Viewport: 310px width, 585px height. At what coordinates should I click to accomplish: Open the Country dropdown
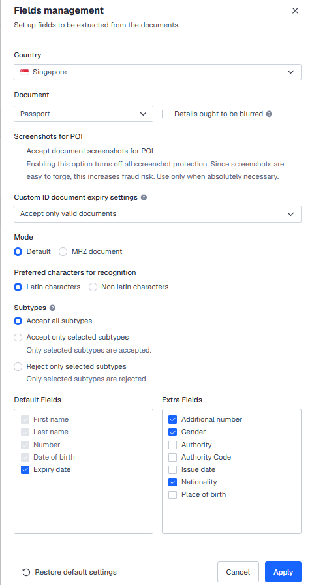click(x=157, y=72)
